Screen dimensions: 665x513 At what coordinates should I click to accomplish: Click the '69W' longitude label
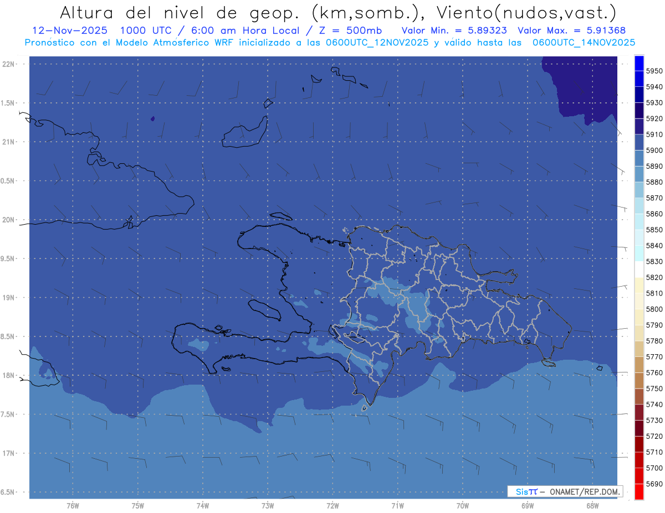point(527,506)
